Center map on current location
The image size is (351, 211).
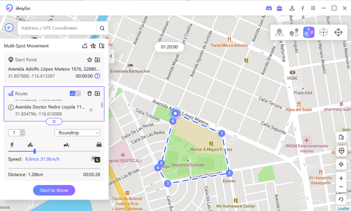341,164
